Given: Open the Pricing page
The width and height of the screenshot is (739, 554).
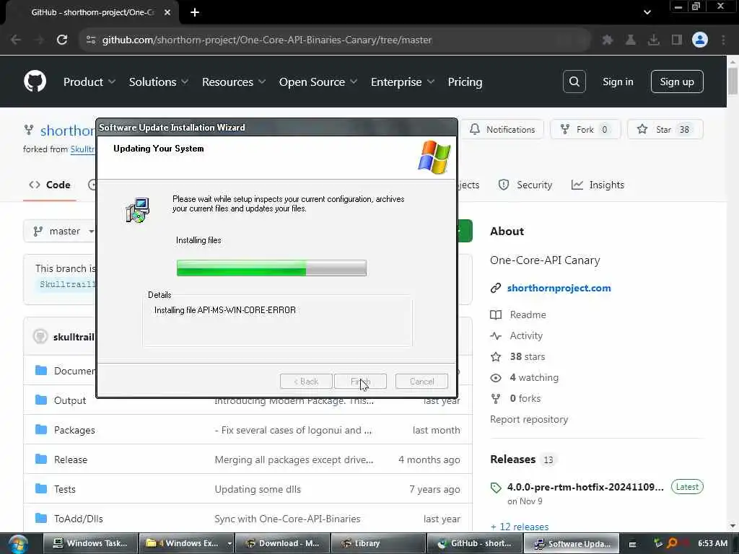Looking at the screenshot, I should [x=465, y=82].
